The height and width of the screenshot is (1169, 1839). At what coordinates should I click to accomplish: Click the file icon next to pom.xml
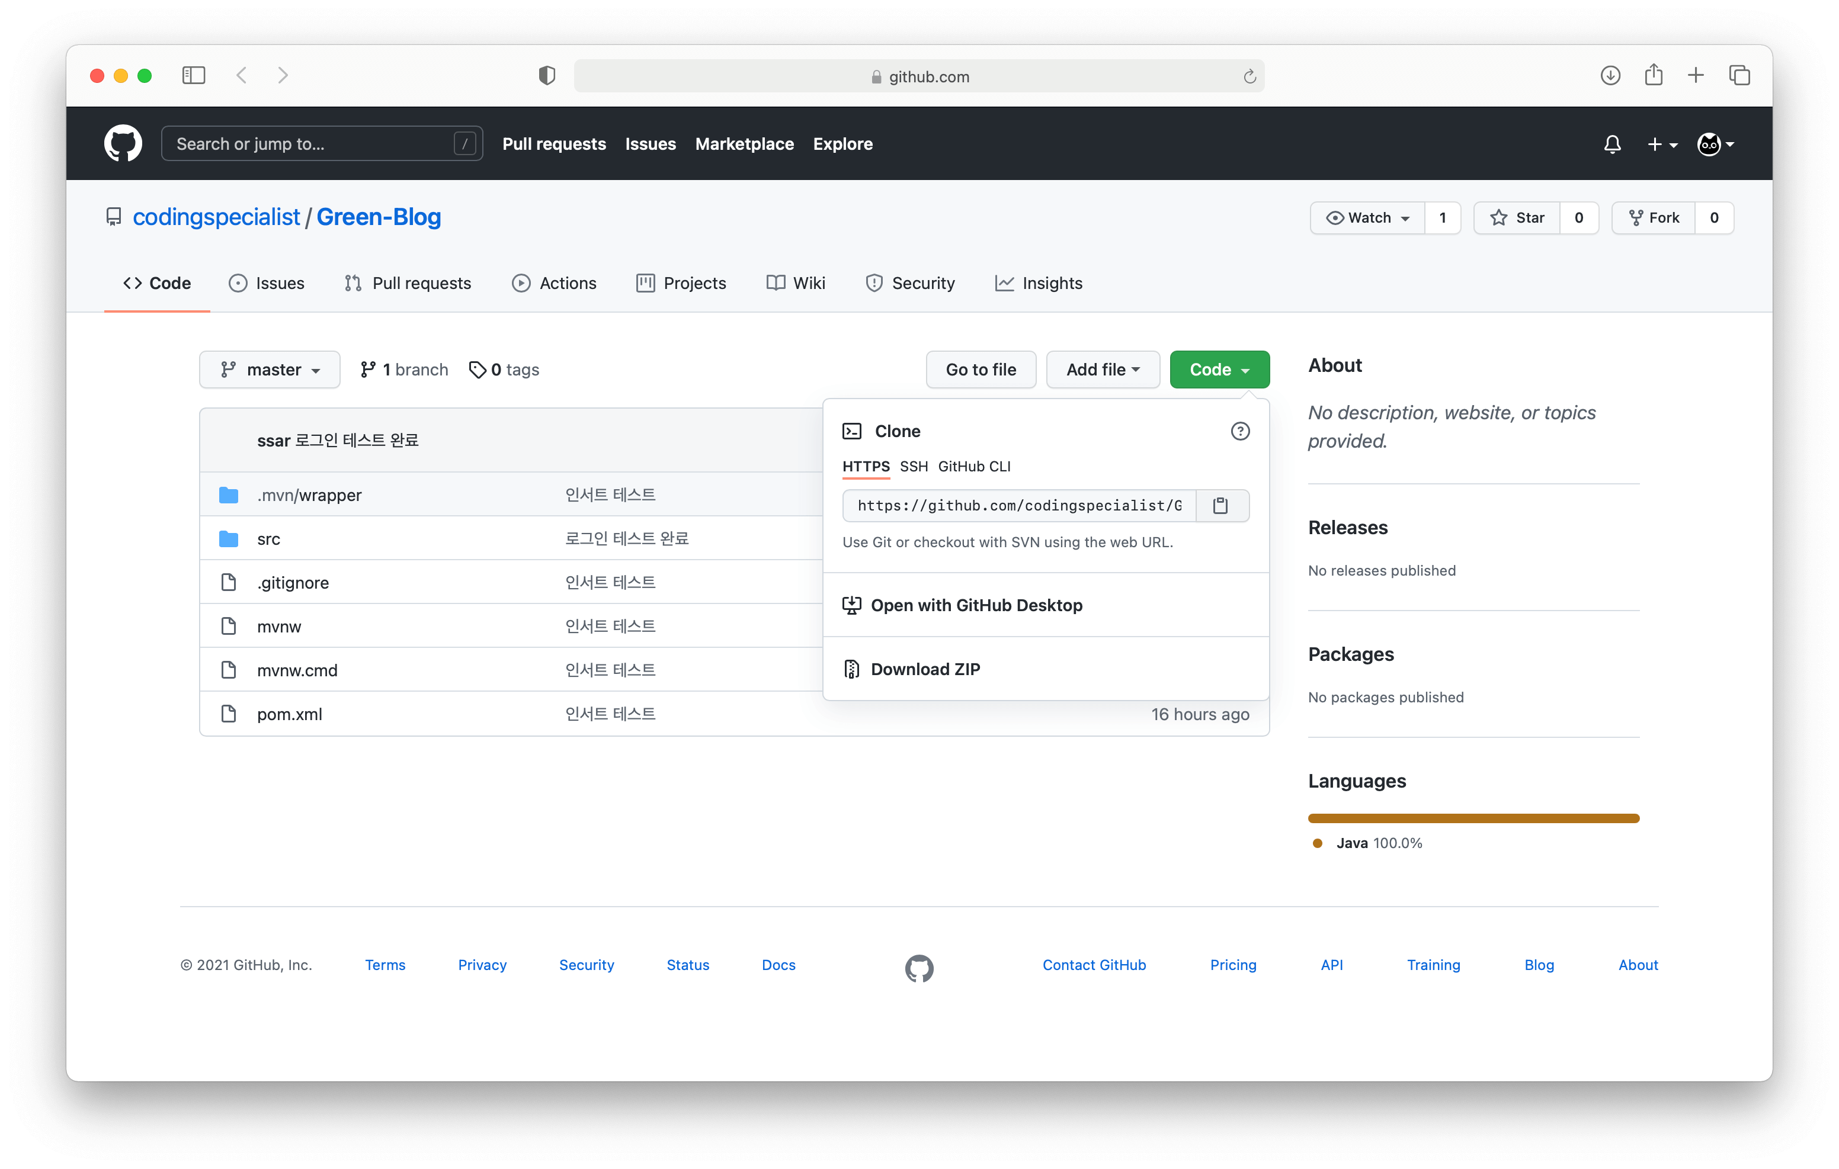click(228, 714)
